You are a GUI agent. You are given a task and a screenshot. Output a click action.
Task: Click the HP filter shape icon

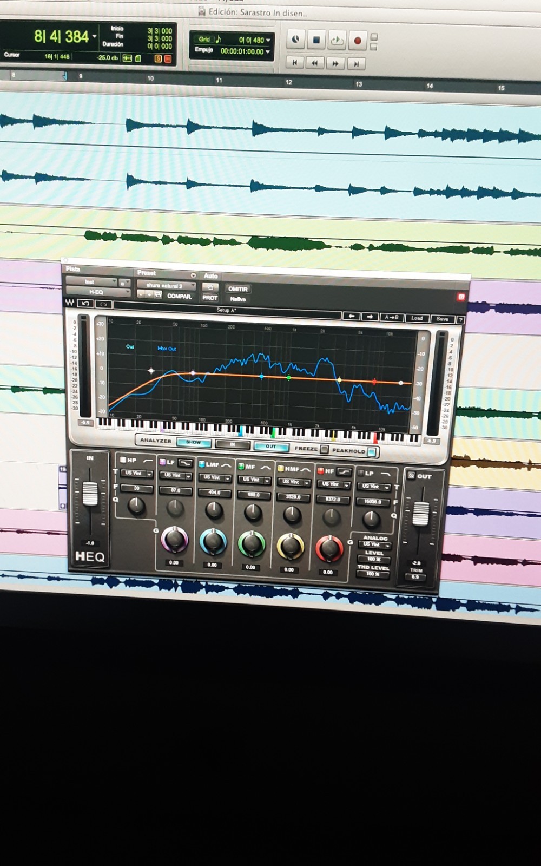148,461
